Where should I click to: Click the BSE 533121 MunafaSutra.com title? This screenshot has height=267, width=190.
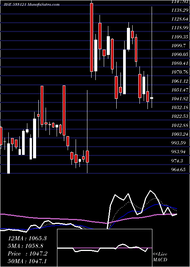point(32,5)
